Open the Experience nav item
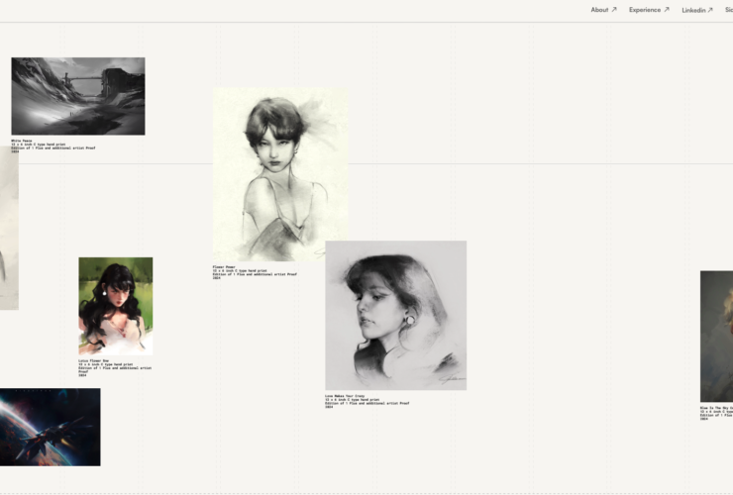This screenshot has height=495, width=733. coord(644,10)
